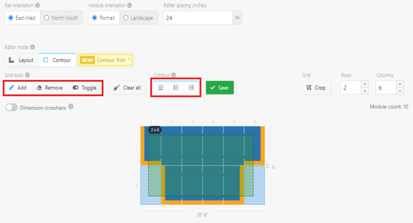Increment the Columns count
This screenshot has width=413, height=223.
(400, 84)
